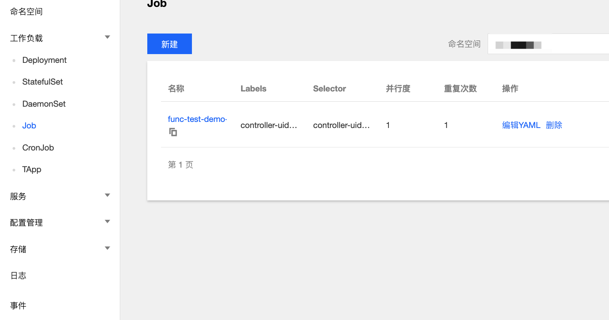This screenshot has height=320, width=609.
Task: Collapse the 工作负载 section arrow
Action: (x=107, y=37)
